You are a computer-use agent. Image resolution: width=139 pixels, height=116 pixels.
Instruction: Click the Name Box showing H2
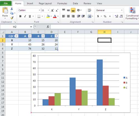(15, 27)
